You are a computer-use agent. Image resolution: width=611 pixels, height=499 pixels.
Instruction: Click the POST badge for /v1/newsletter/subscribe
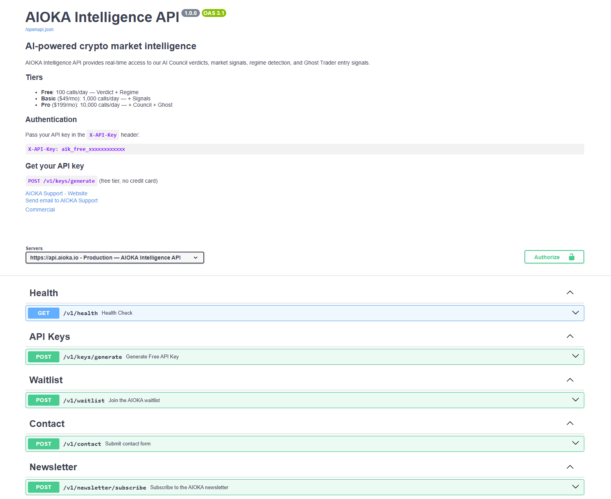(x=44, y=487)
